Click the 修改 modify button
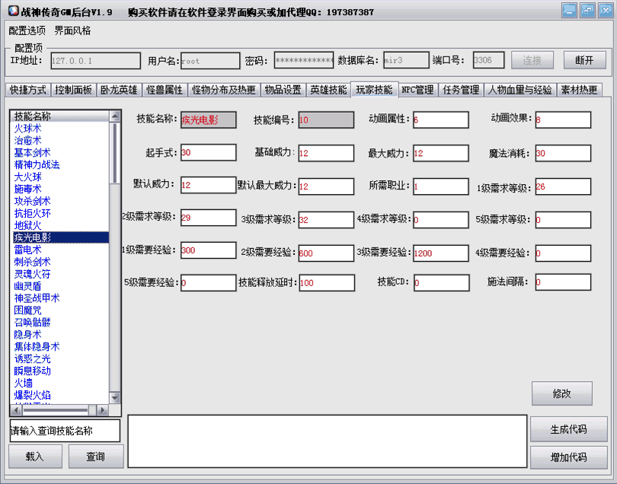Image resolution: width=617 pixels, height=484 pixels. (562, 393)
